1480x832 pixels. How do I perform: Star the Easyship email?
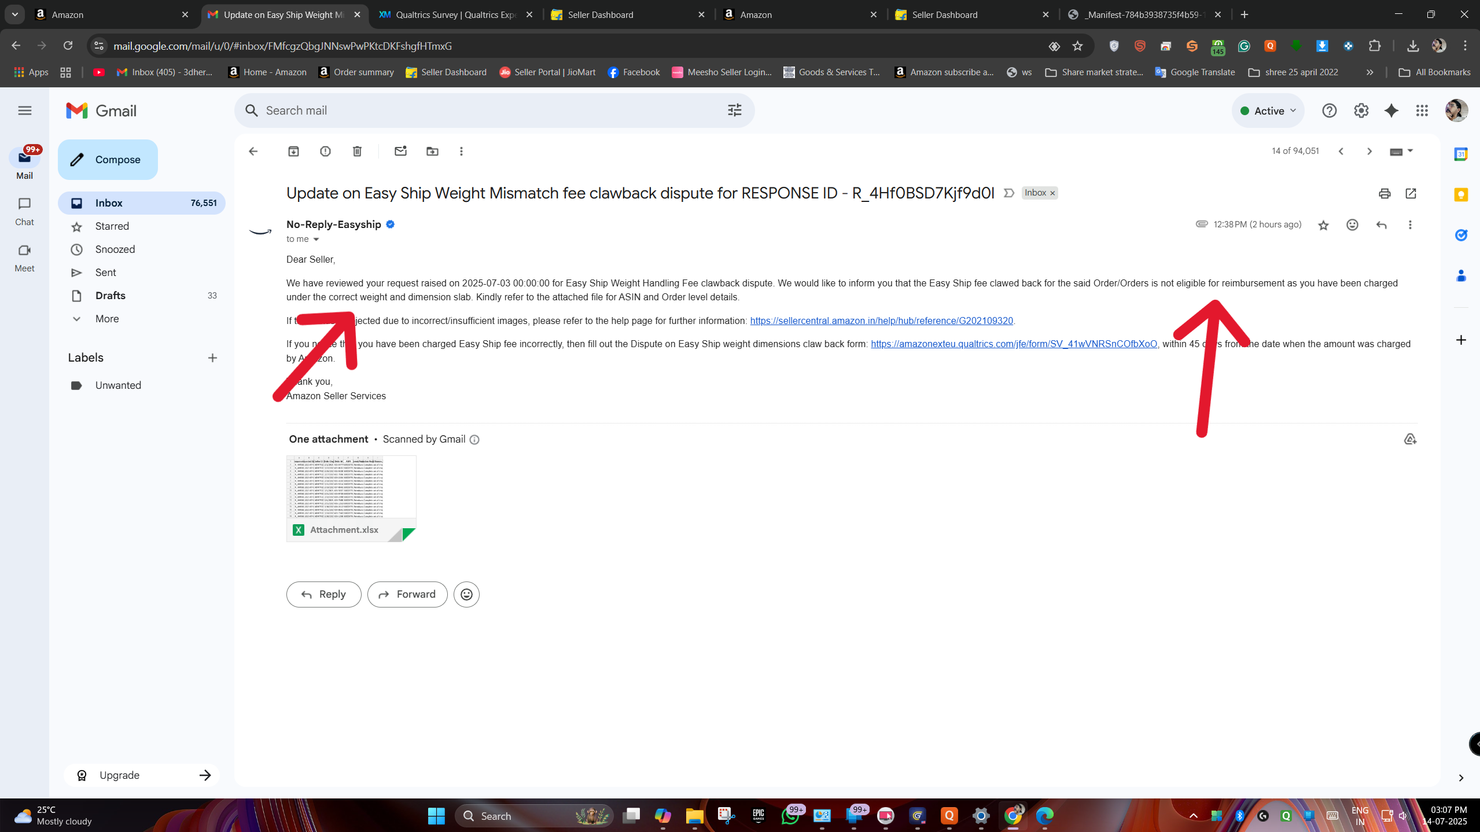pyautogui.click(x=1323, y=225)
